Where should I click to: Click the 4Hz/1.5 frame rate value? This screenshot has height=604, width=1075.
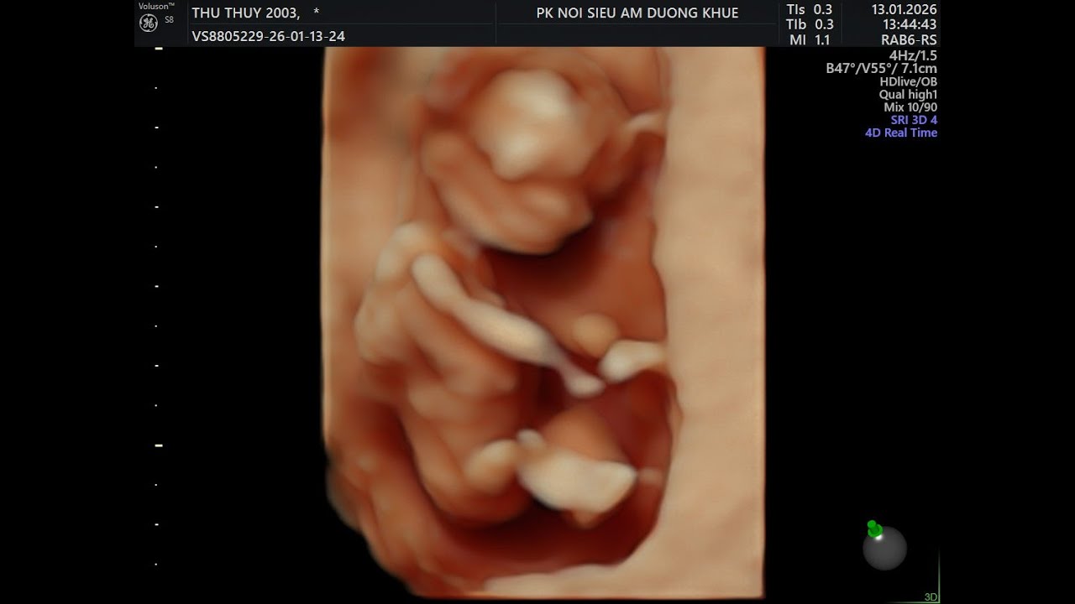pyautogui.click(x=913, y=55)
